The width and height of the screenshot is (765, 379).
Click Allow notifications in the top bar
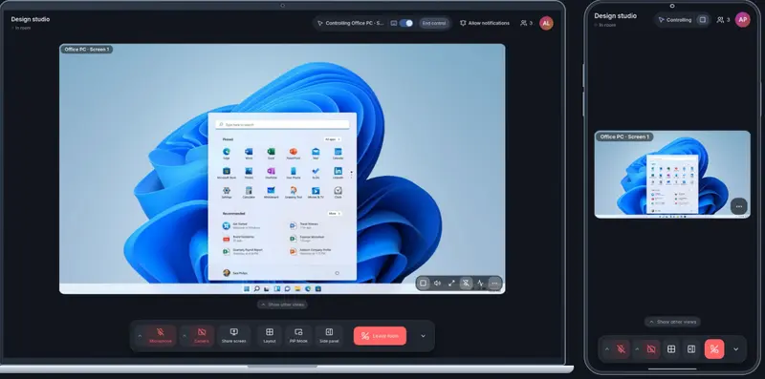point(485,23)
